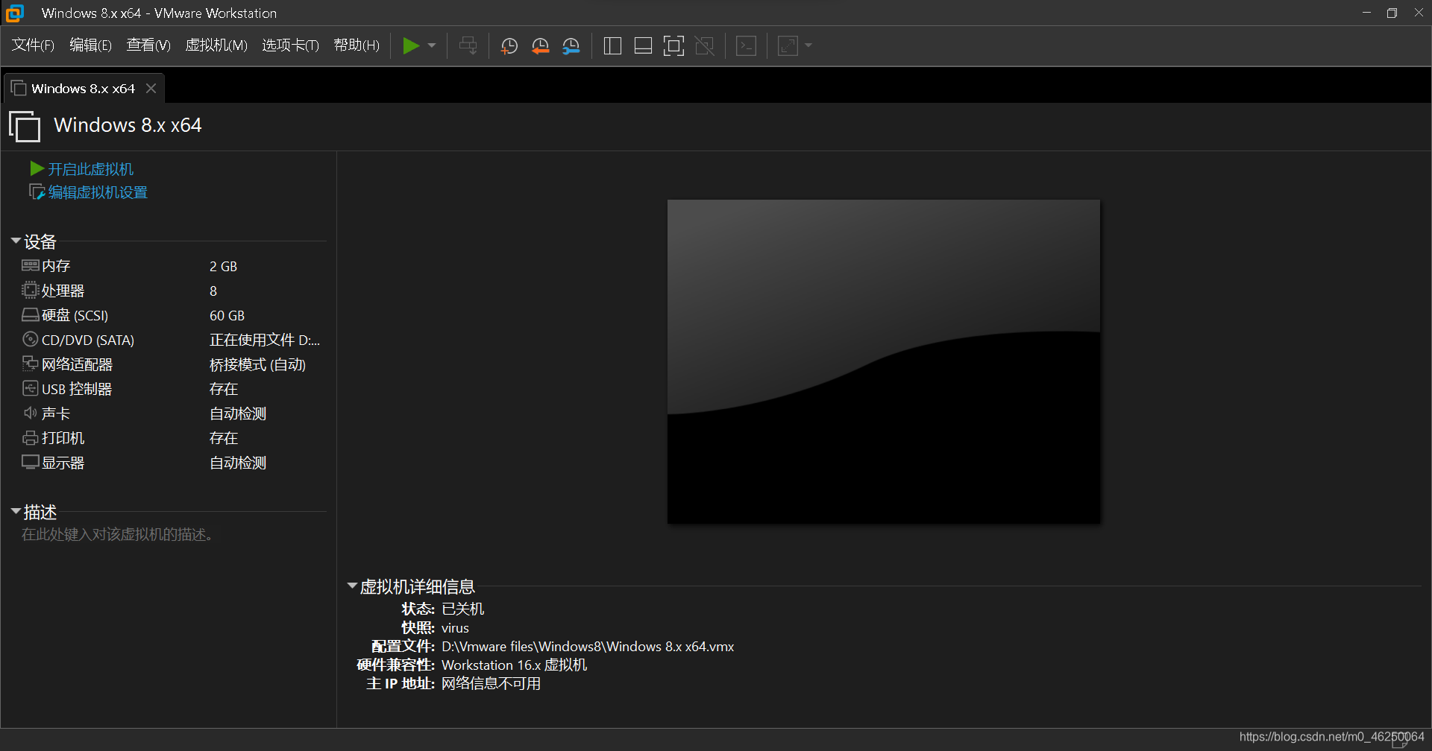Select the Windows 8.x x64 tab
1432x751 pixels.
[83, 89]
